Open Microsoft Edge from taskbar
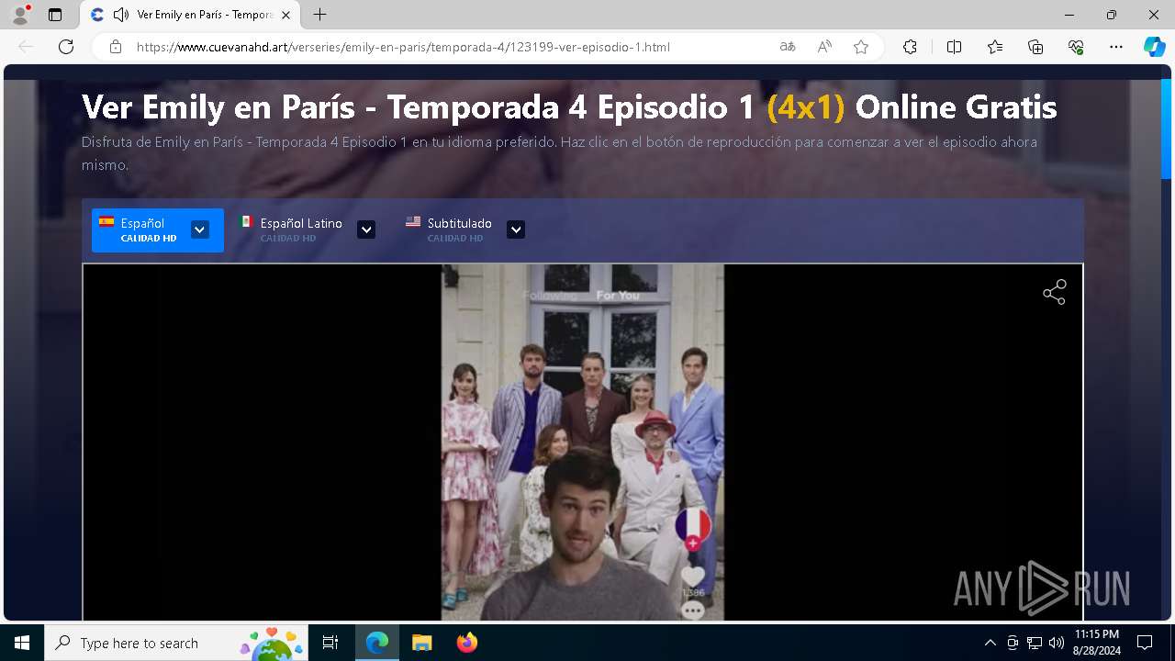The height and width of the screenshot is (661, 1175). pyautogui.click(x=377, y=643)
